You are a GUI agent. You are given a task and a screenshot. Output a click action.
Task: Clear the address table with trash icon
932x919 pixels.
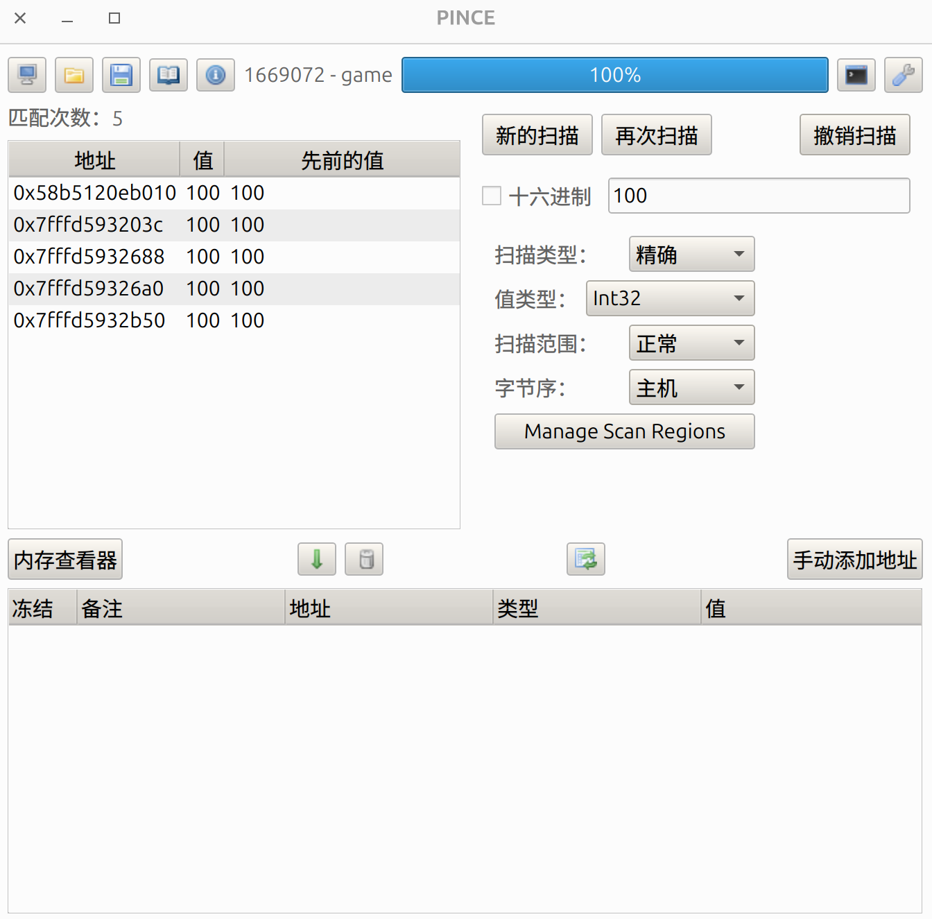[x=364, y=559]
